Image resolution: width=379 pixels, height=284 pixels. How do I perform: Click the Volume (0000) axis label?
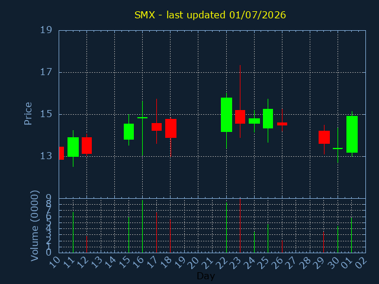click(x=34, y=226)
